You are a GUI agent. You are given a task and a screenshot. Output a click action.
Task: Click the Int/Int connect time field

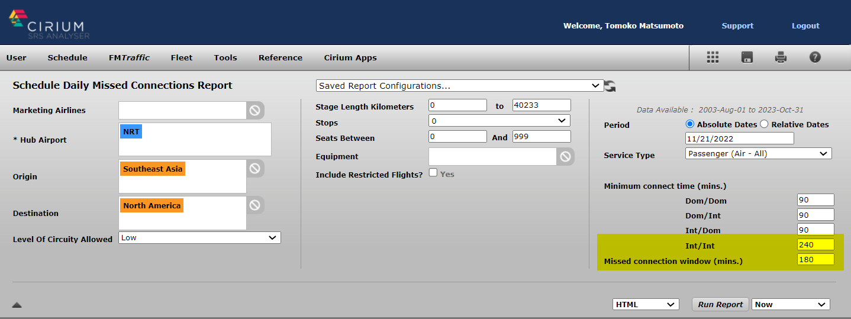[x=815, y=244]
